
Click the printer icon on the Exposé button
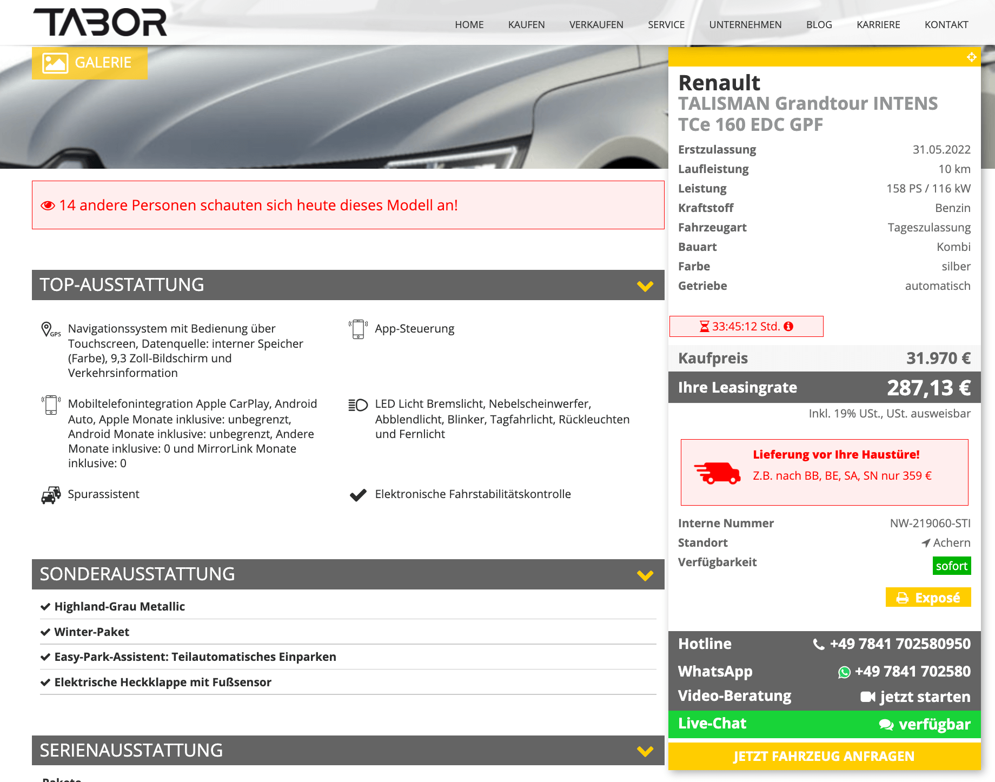(903, 598)
